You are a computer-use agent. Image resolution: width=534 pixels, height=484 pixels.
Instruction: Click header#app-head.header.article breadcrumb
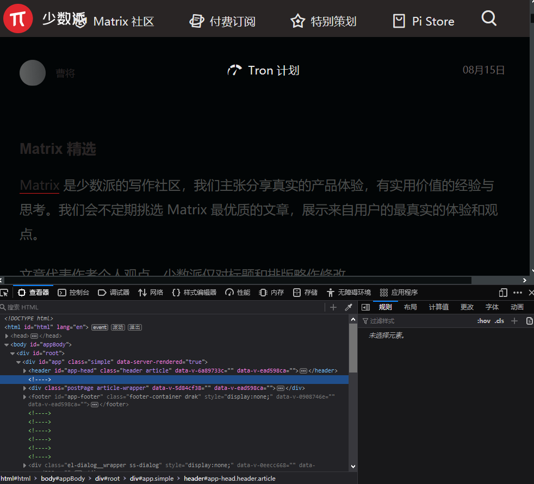(229, 479)
